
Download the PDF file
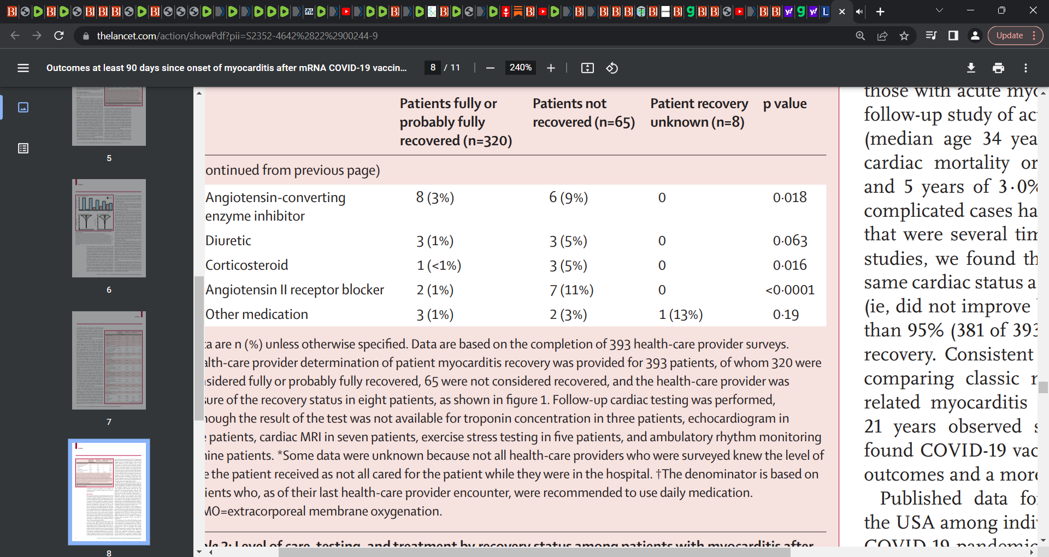971,68
